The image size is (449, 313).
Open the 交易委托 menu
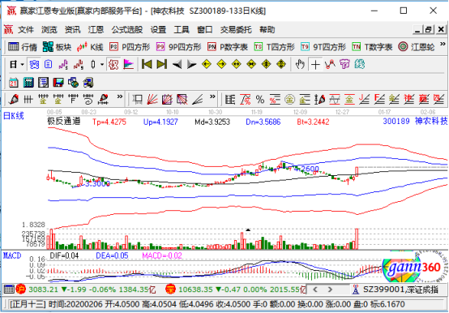pyautogui.click(x=236, y=29)
